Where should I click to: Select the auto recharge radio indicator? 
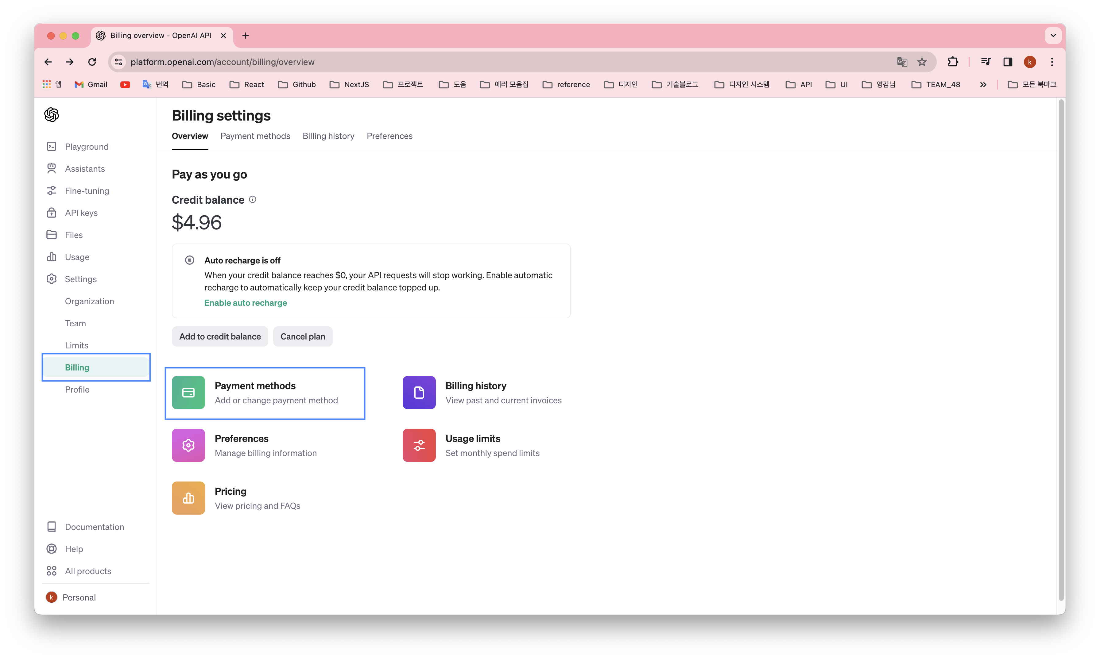tap(190, 260)
